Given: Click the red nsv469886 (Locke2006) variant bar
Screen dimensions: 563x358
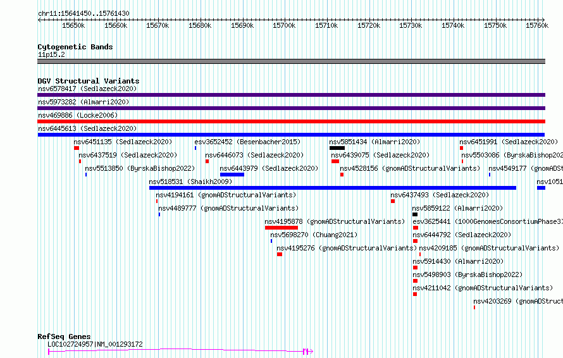Looking at the screenshot, I should pos(291,121).
